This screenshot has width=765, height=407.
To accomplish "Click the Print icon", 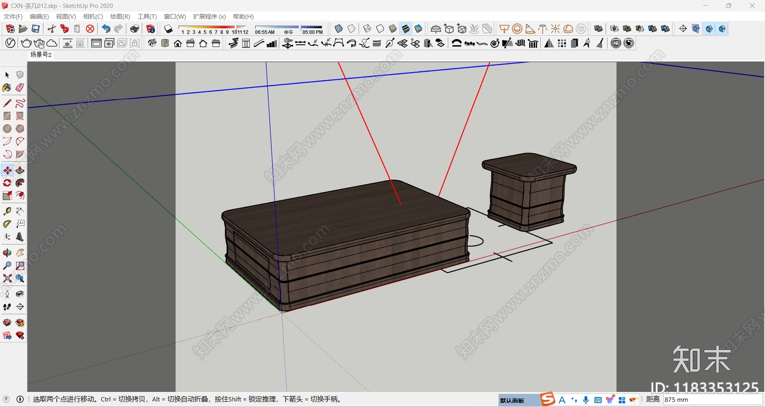I will pyautogui.click(x=135, y=29).
